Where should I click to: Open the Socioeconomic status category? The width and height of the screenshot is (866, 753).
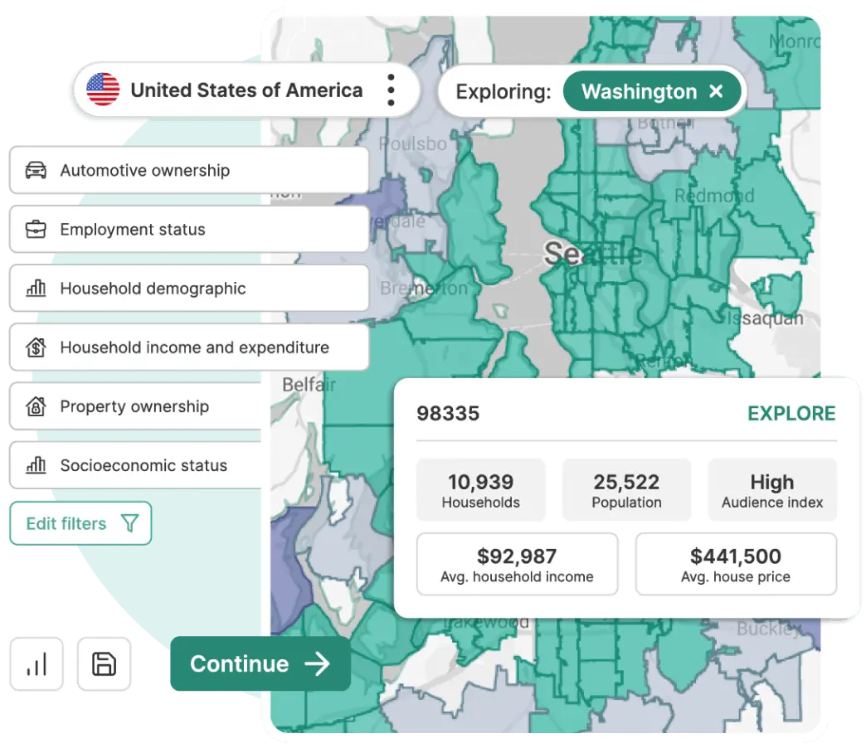pos(136,465)
